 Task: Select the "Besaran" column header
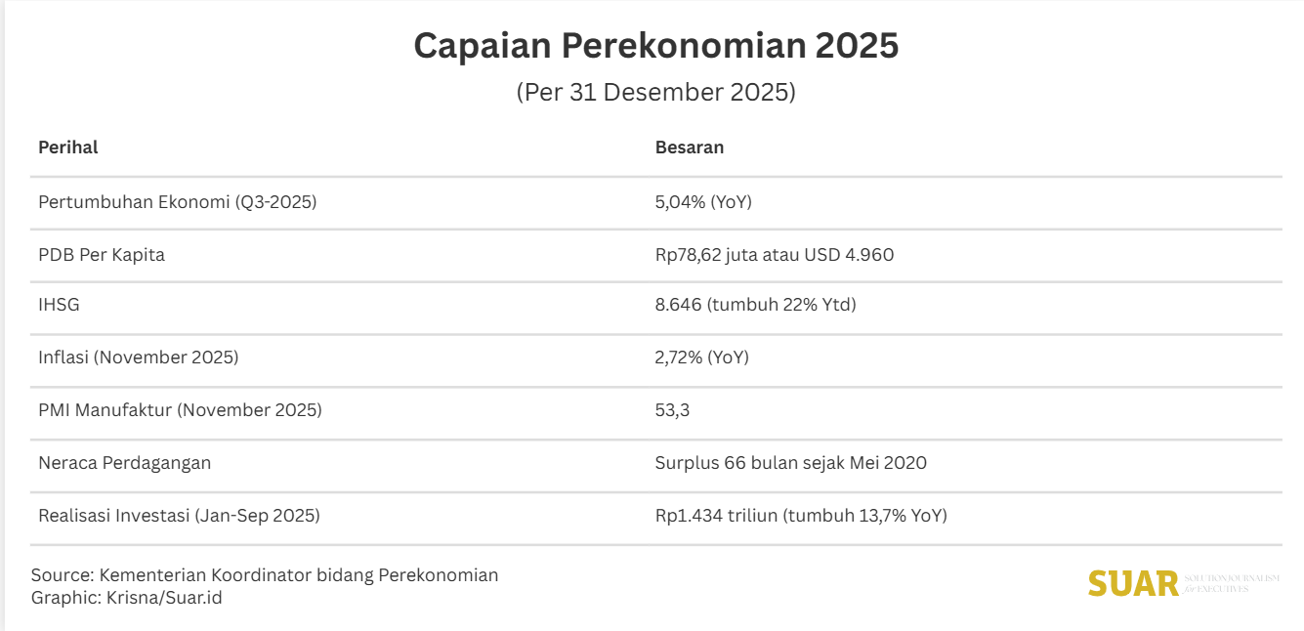tap(689, 147)
